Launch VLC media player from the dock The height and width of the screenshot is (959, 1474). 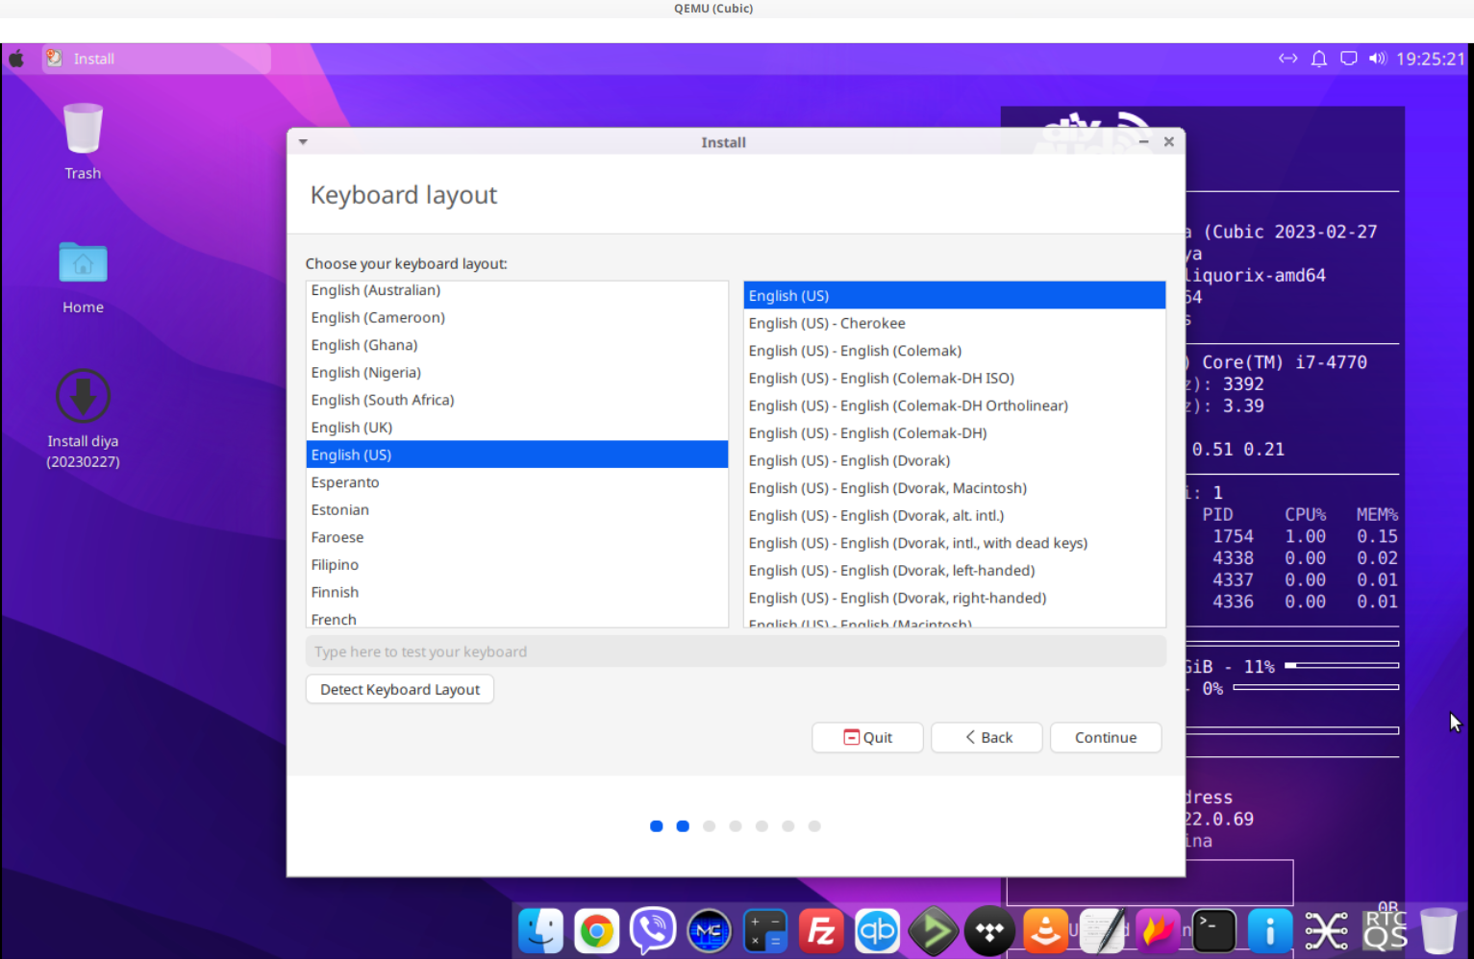(x=1045, y=930)
